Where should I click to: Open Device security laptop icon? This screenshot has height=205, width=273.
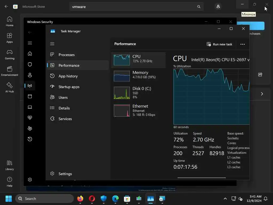pyautogui.click(x=30, y=107)
